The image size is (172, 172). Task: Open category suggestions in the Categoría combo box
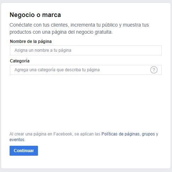(86, 70)
